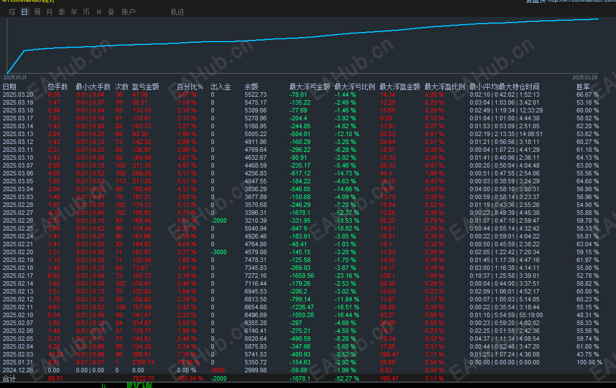Click the balance value 5522.73
616x388 pixels.
tap(255, 94)
